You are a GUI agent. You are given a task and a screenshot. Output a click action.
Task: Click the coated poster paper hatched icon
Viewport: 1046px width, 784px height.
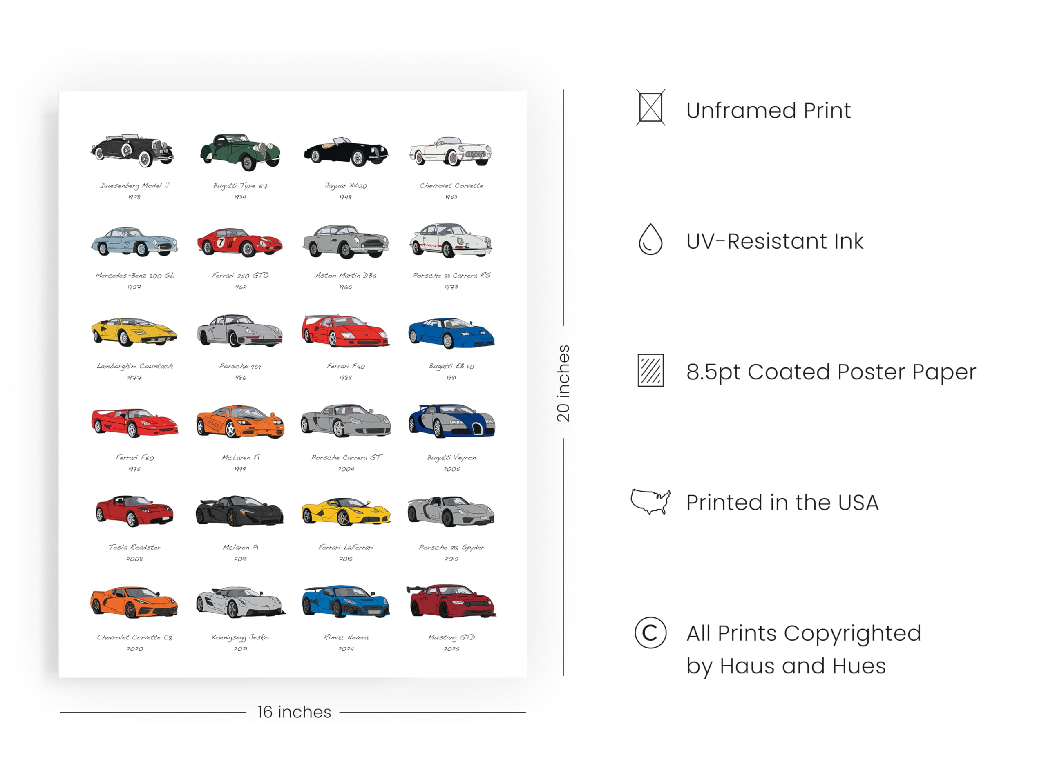[x=650, y=370]
